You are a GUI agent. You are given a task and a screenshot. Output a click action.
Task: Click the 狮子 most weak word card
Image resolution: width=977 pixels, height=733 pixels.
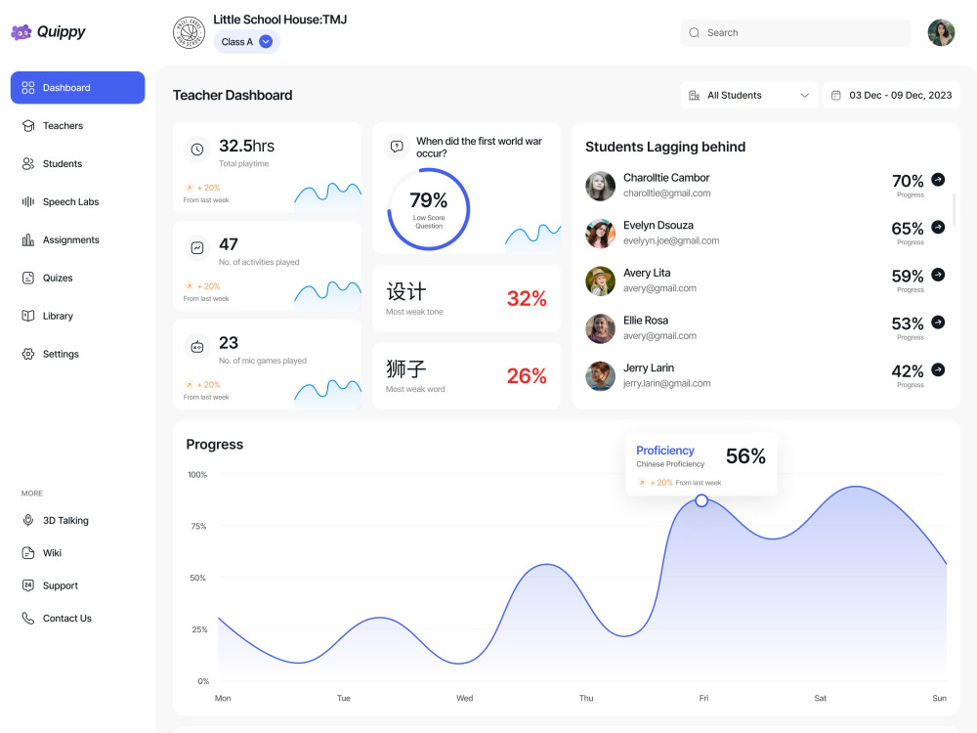click(x=466, y=376)
